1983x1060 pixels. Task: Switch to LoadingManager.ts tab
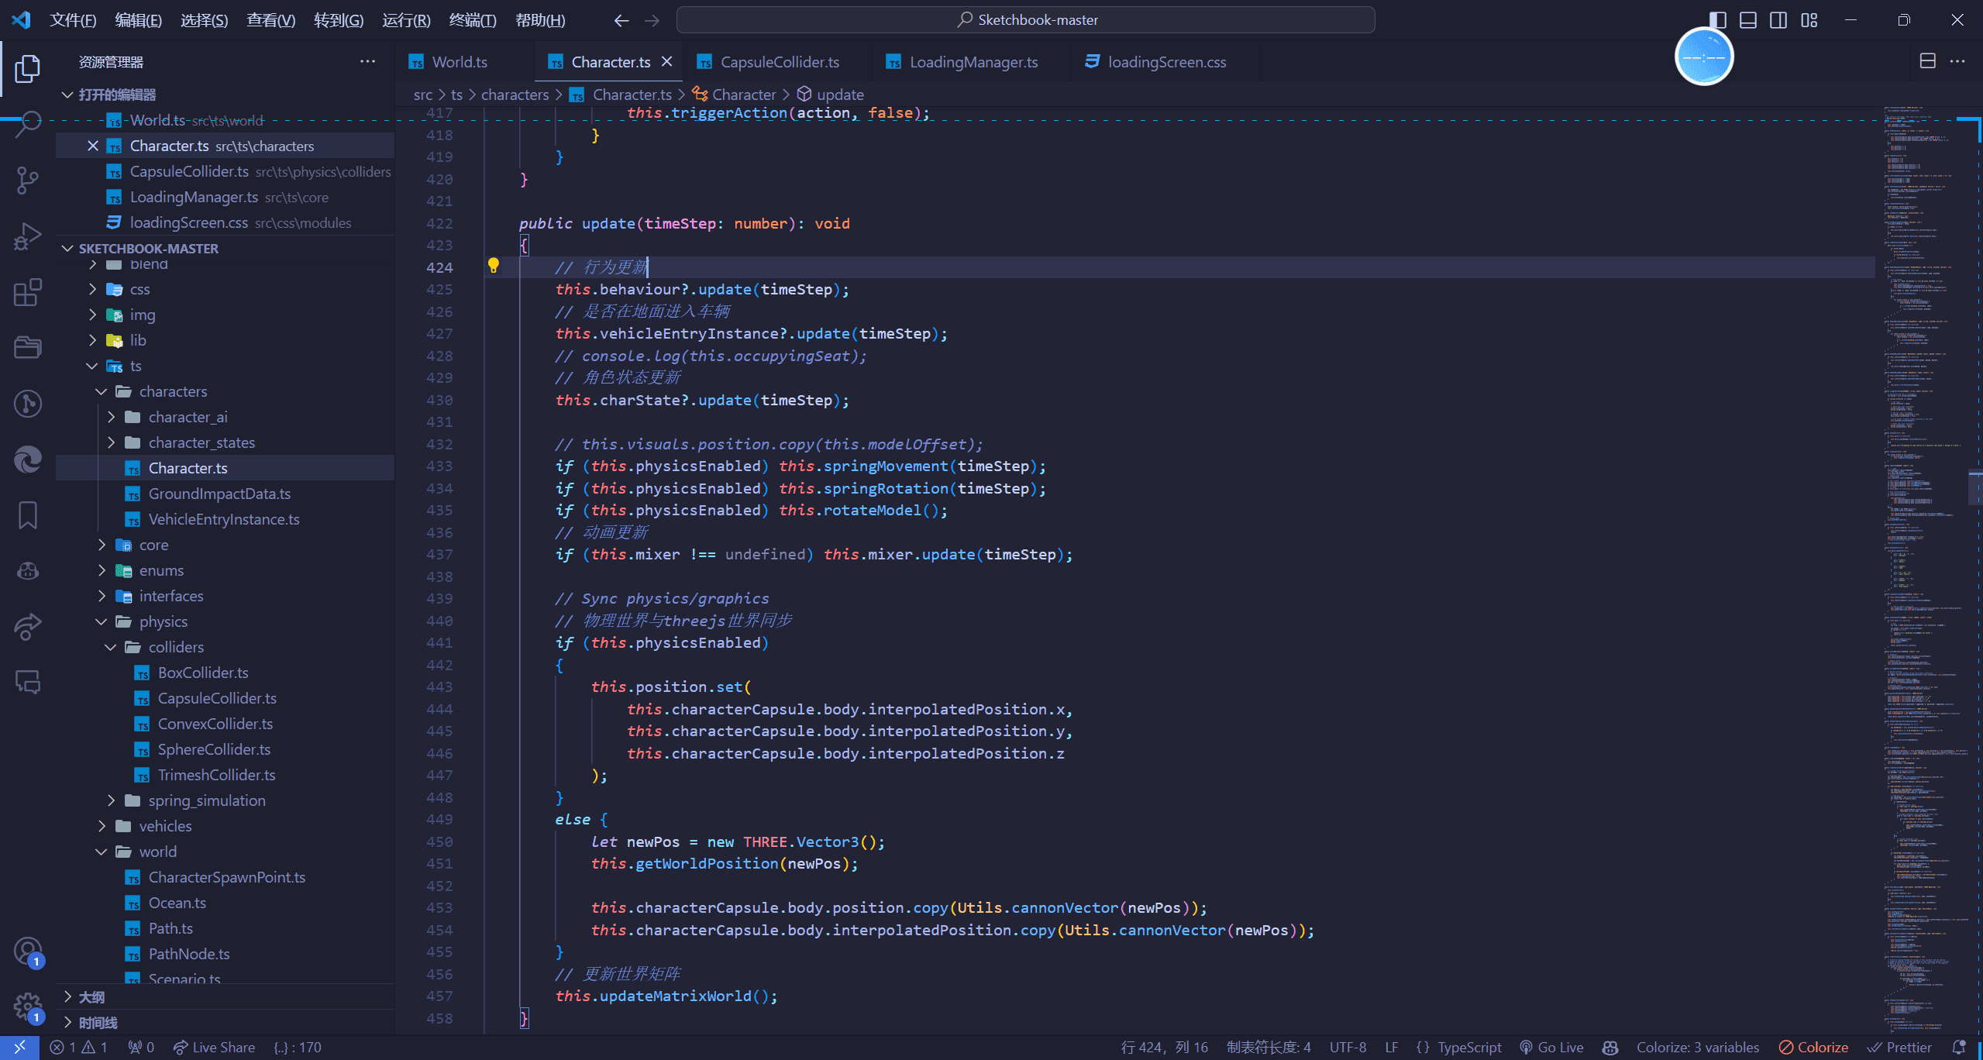pyautogui.click(x=973, y=62)
